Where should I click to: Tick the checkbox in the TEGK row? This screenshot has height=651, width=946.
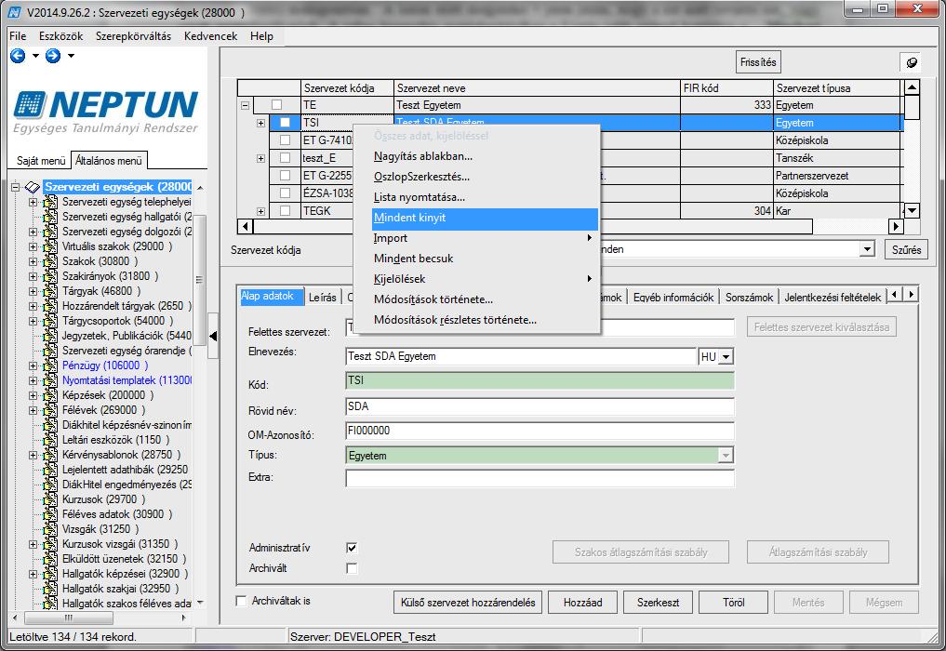coord(285,211)
